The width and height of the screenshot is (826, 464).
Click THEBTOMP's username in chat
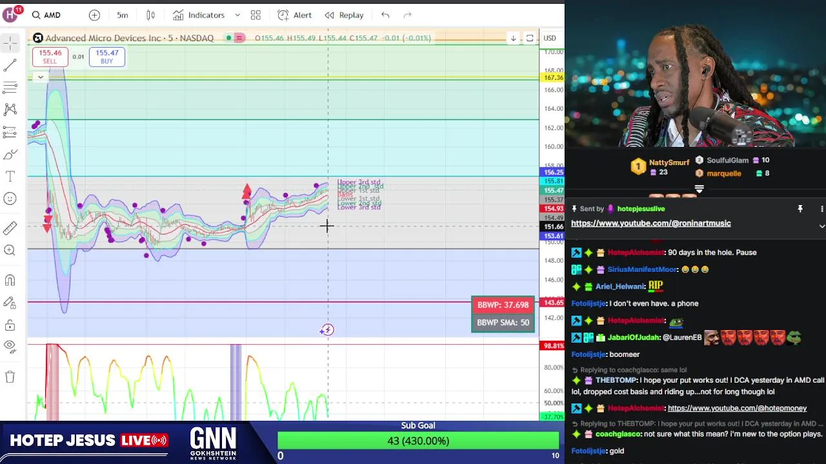(x=616, y=380)
